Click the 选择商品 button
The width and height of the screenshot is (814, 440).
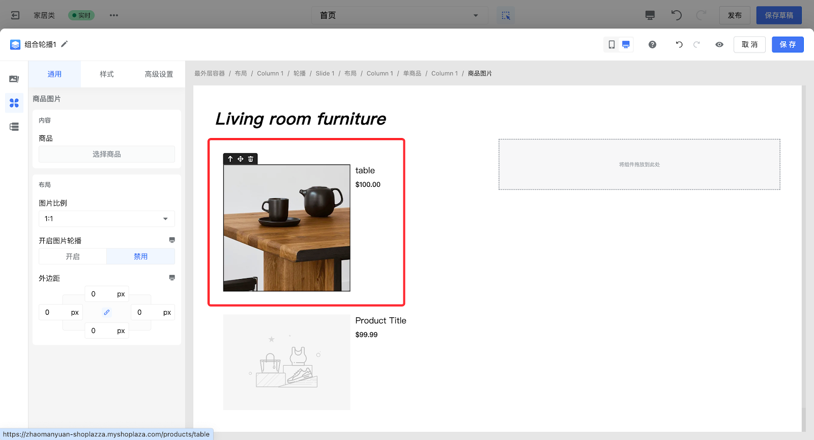click(x=107, y=154)
